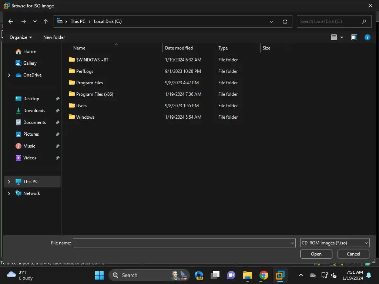The height and width of the screenshot is (284, 379).
Task: Open Desktop quick access location
Action: pos(31,99)
